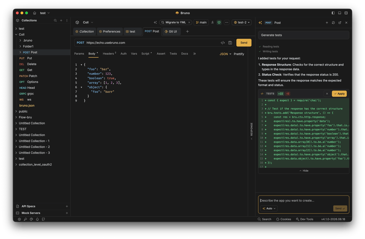Open the collection runner icon

212,22
